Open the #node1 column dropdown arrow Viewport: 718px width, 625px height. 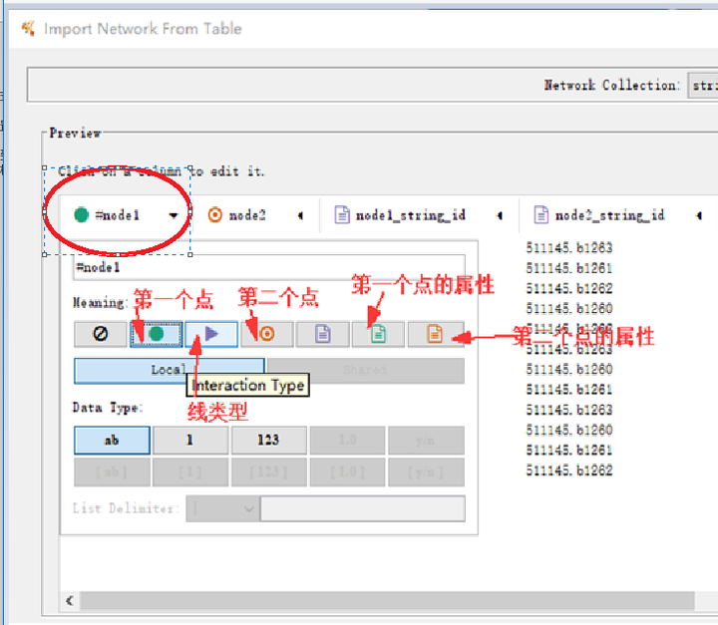175,215
